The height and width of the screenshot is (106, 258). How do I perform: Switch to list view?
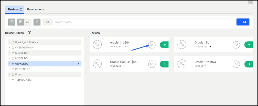[28, 22]
